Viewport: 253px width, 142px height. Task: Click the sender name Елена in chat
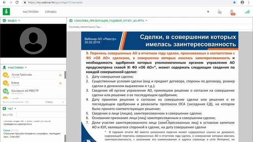click(x=7, y=130)
